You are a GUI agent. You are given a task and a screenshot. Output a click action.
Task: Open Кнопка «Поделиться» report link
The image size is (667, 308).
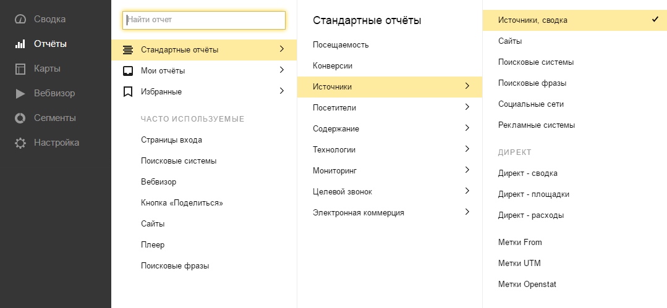(182, 203)
